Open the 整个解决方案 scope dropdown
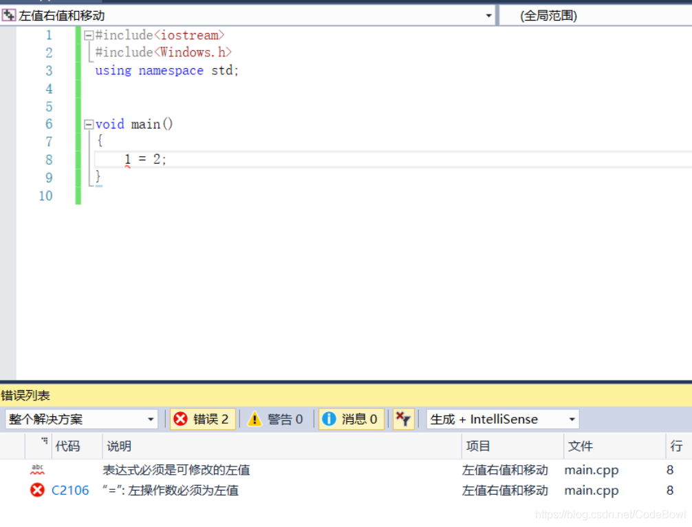 click(x=82, y=419)
